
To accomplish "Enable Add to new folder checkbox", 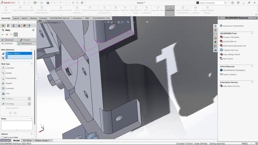I will [x=2, y=137].
